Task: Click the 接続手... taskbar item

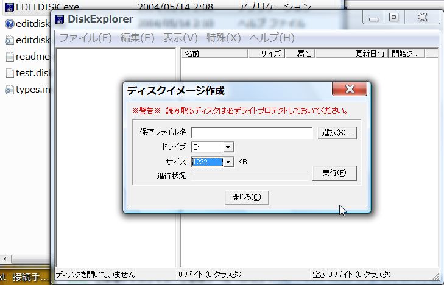Action: tap(30, 277)
